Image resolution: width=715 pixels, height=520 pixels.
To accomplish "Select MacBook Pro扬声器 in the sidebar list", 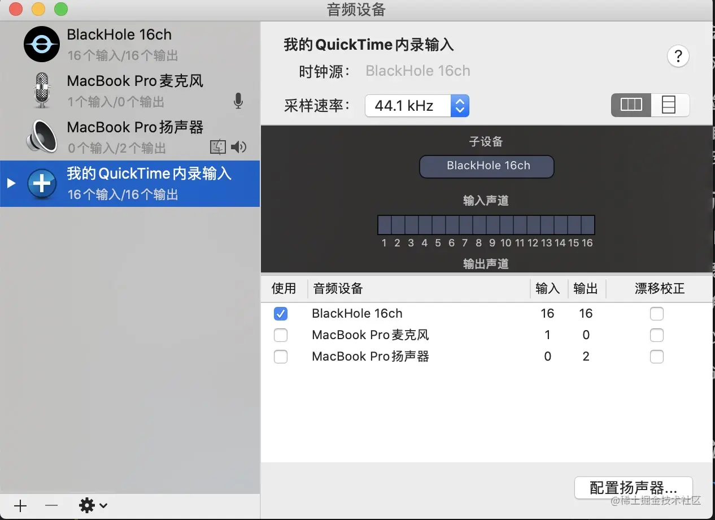I will 130,137.
